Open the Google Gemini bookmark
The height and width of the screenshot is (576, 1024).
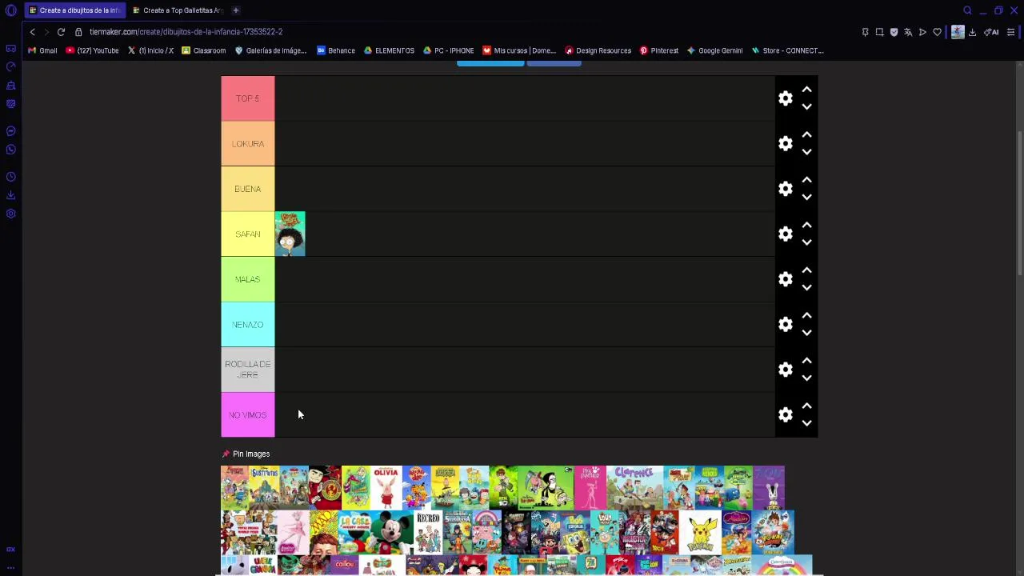pyautogui.click(x=714, y=50)
